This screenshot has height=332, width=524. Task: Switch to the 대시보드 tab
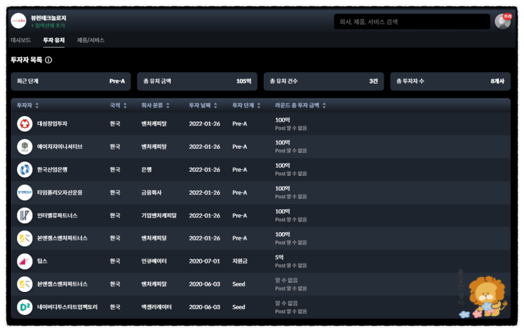21,40
